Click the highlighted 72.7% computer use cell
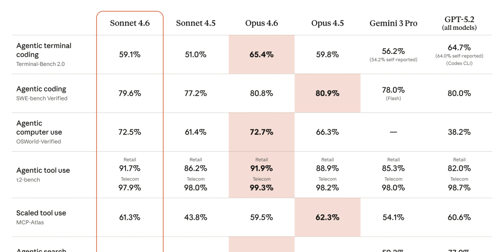 261,132
